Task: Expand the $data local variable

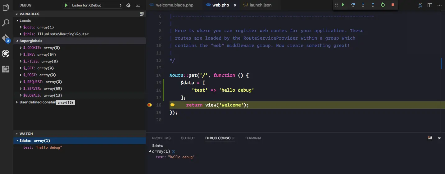Action: 21,28
